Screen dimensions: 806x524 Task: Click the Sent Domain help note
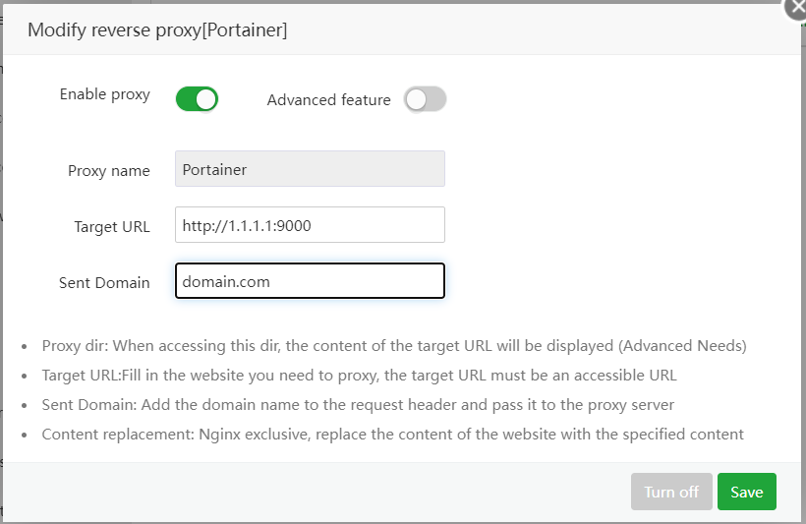coord(358,405)
